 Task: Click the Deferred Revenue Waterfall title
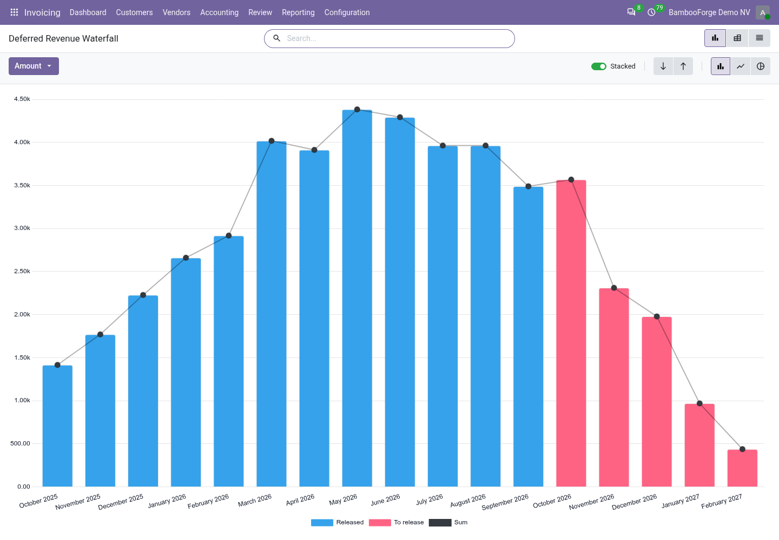pyautogui.click(x=63, y=38)
